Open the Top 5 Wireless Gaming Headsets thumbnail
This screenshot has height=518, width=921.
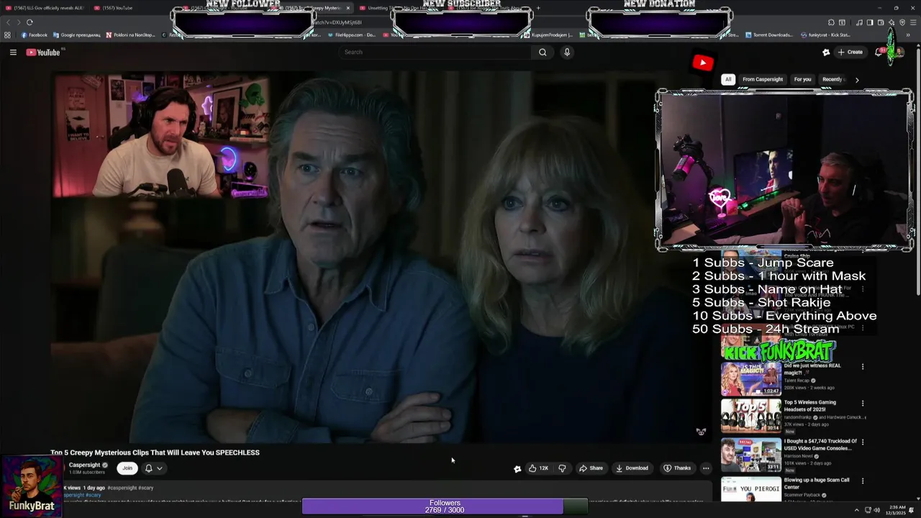pyautogui.click(x=750, y=416)
